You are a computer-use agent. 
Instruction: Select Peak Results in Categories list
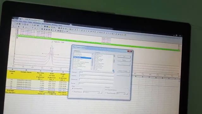[x=82, y=57]
